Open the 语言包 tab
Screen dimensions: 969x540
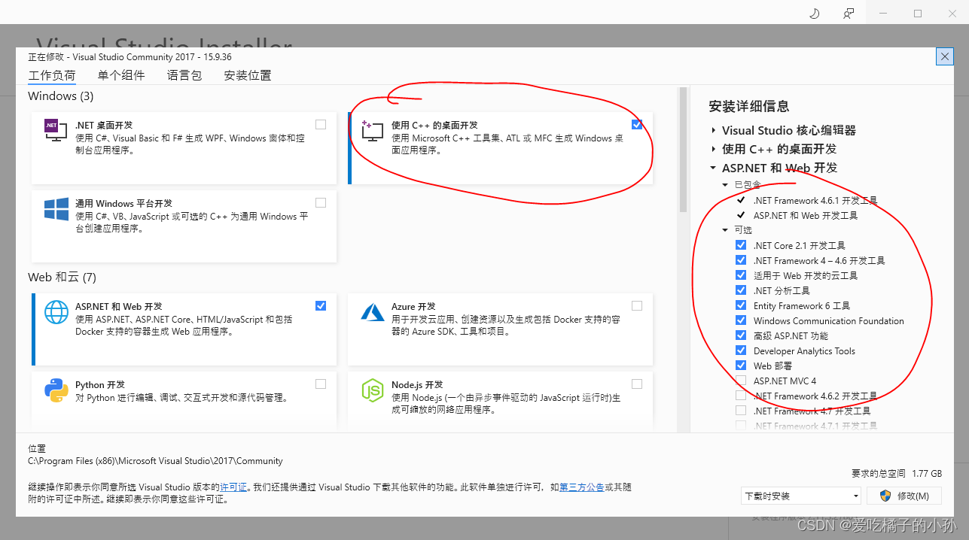pos(184,75)
